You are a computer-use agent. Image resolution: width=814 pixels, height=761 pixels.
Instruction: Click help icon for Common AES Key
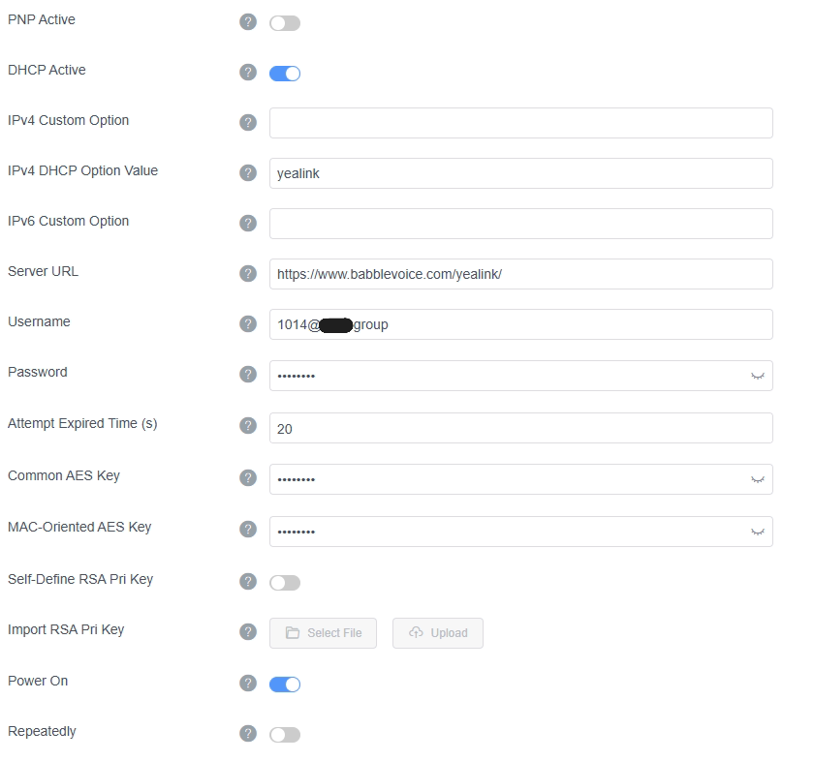(248, 478)
